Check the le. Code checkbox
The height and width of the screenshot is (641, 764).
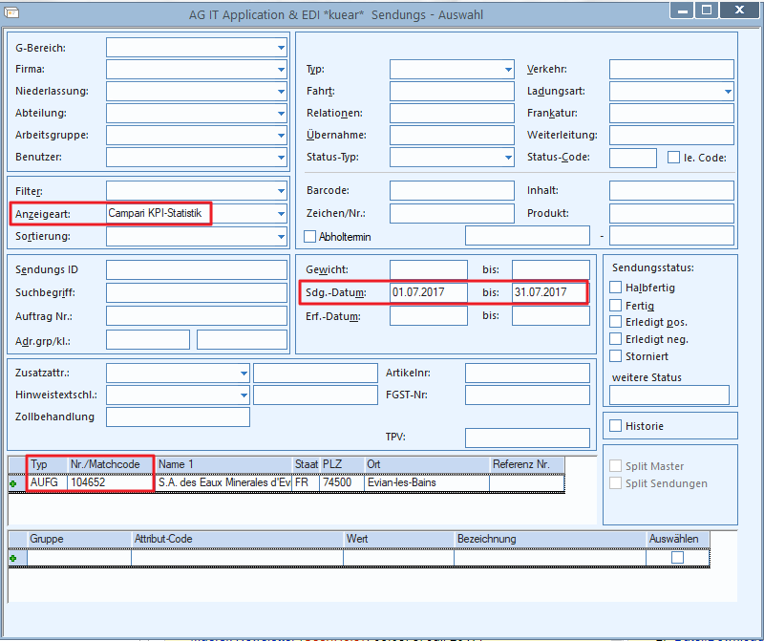pos(673,158)
